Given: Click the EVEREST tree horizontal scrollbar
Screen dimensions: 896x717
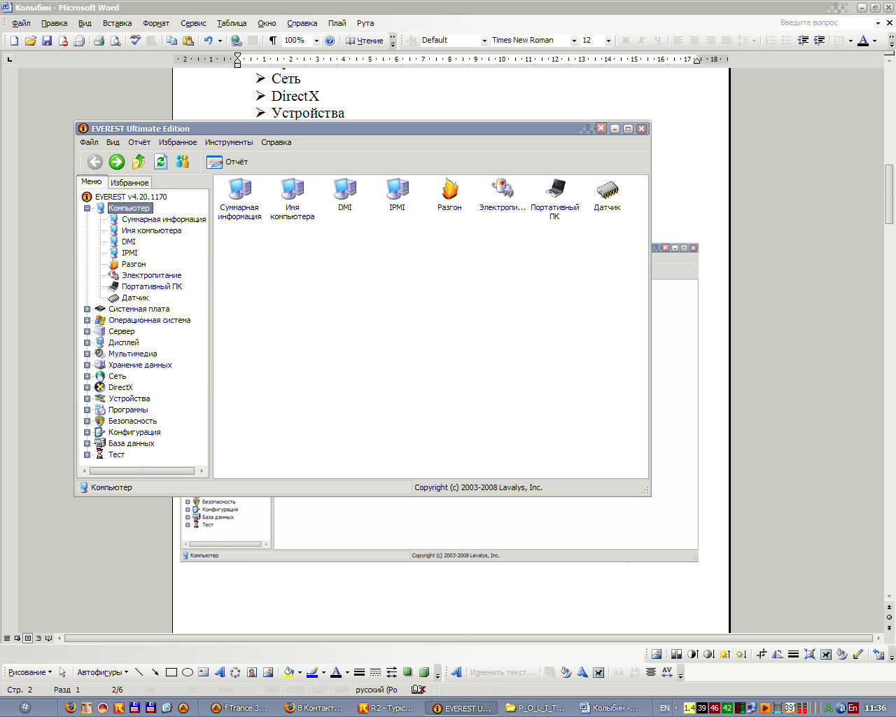Looking at the screenshot, I should pos(142,471).
